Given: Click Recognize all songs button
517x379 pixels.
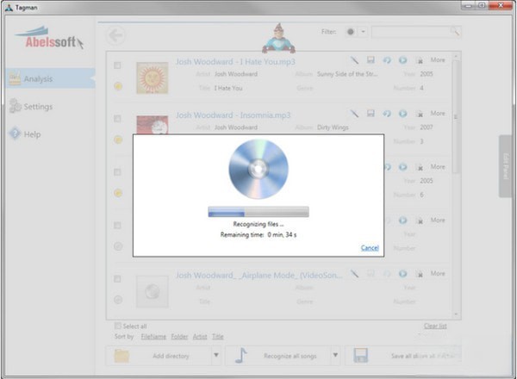Looking at the screenshot, I should click(x=277, y=356).
